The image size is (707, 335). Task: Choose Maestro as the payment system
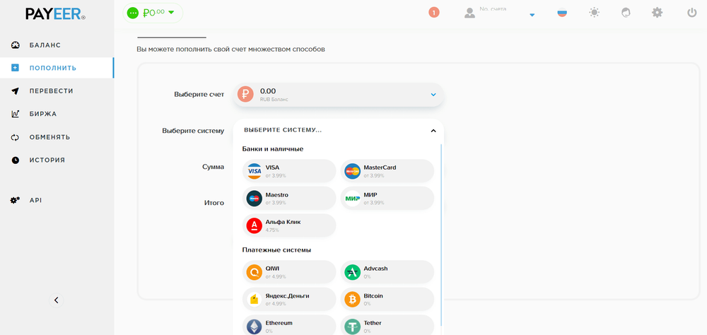pyautogui.click(x=289, y=199)
